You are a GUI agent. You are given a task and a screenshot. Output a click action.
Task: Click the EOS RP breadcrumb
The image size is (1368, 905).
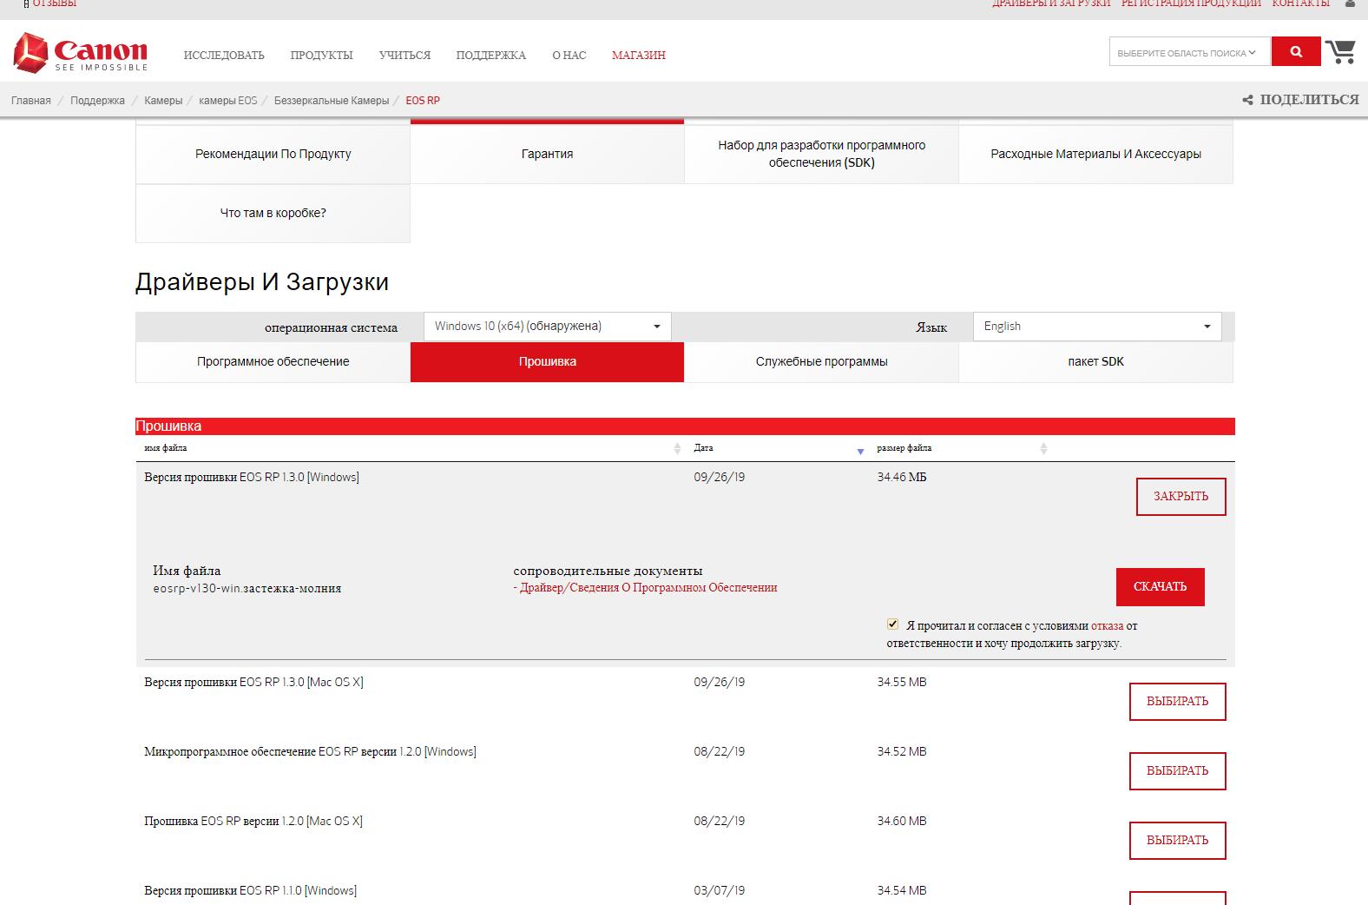[x=423, y=101]
